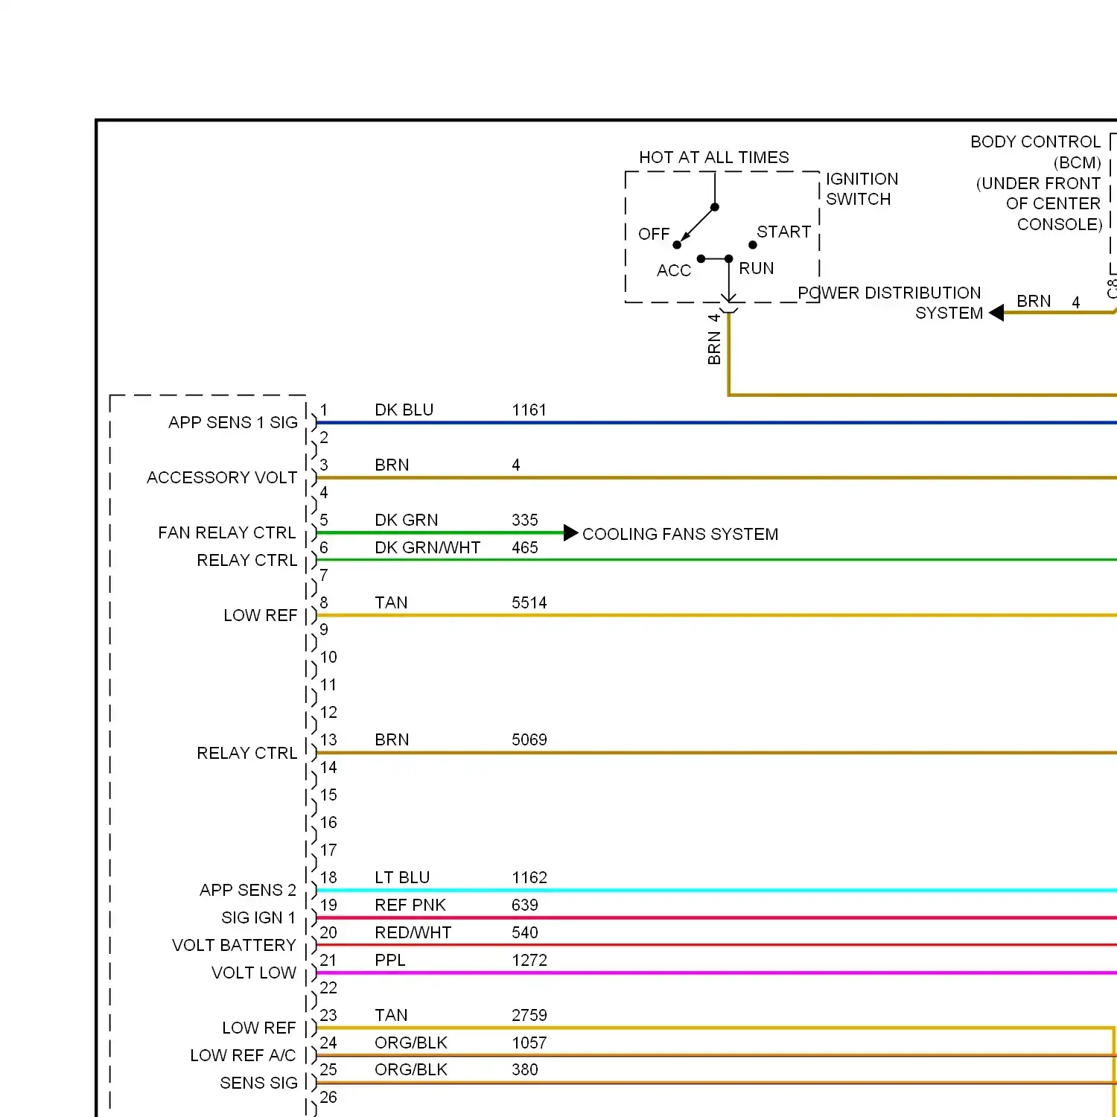The image size is (1117, 1117).
Task: Click the SENS SIG pin label
Action: tap(258, 1083)
